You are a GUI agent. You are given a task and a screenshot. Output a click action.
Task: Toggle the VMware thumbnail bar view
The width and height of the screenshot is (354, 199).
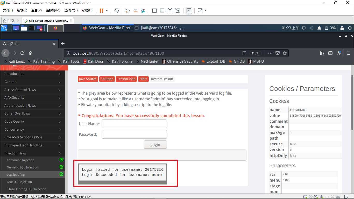162,11
